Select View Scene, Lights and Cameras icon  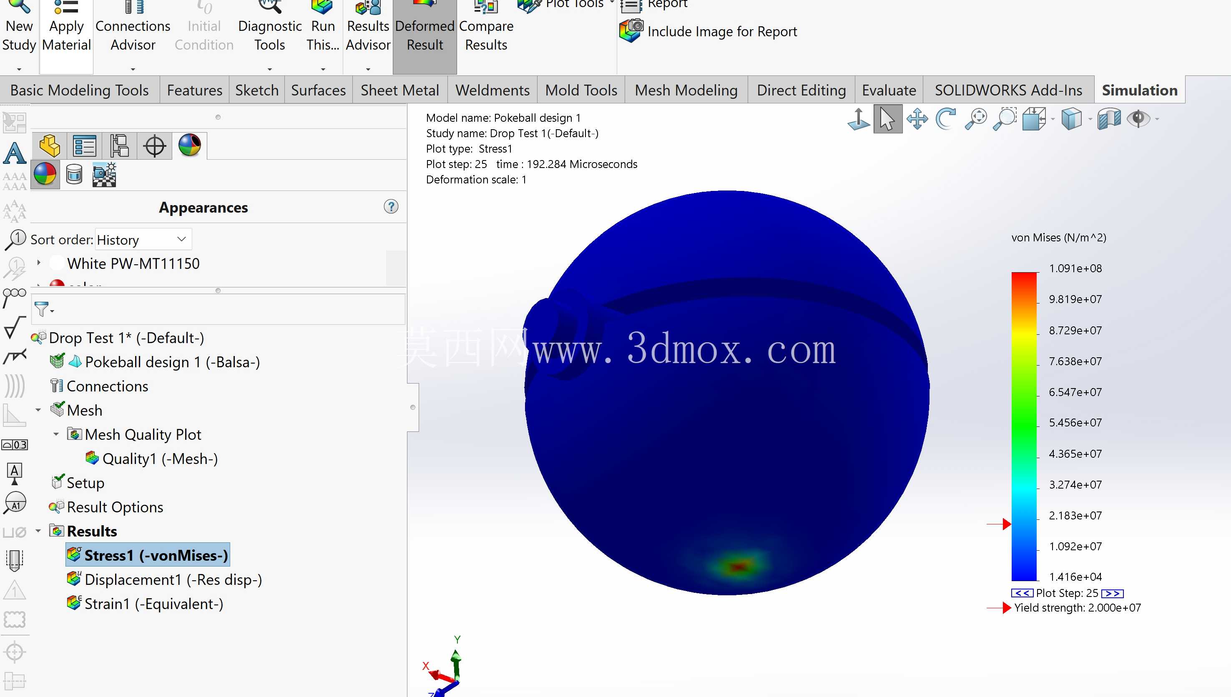coord(104,174)
